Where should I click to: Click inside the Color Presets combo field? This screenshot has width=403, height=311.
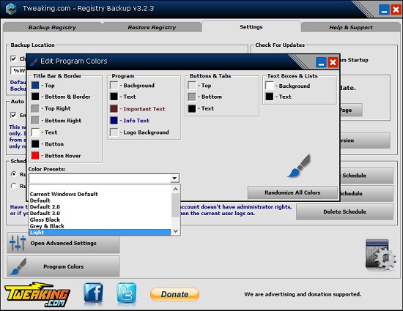pos(100,178)
